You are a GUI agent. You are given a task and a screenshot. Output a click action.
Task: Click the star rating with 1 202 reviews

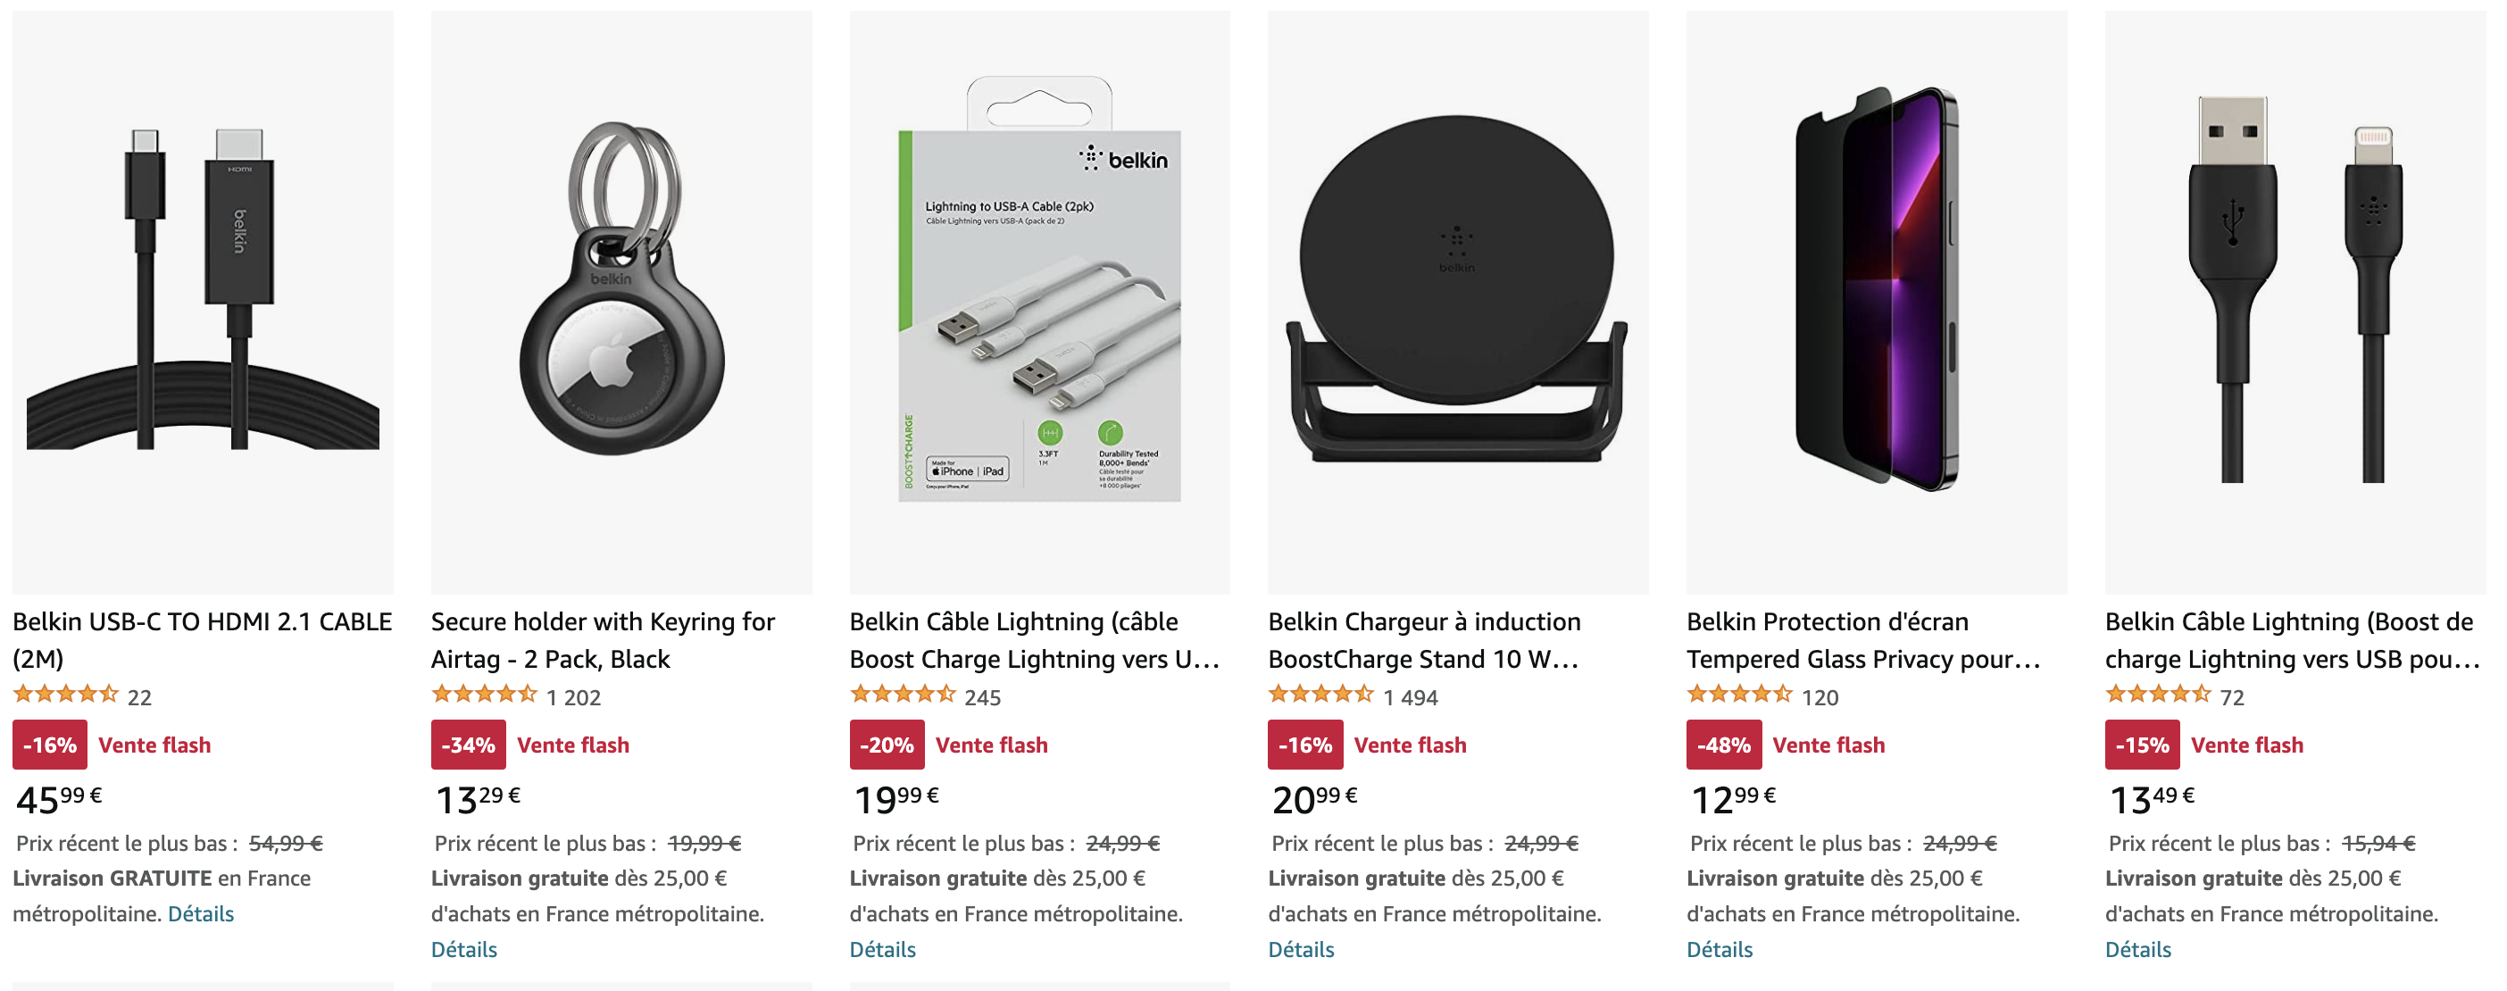point(484,695)
